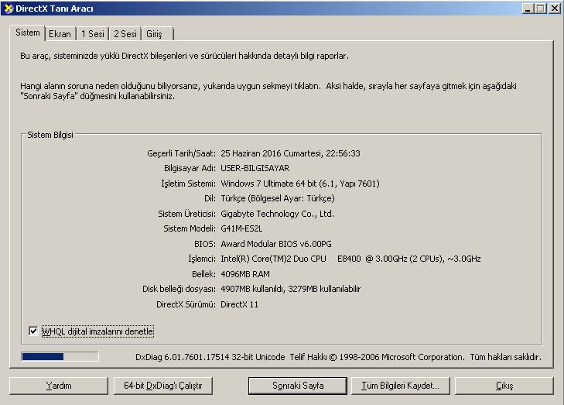
Task: Click the Disk belleği dosyası label
Action: 179,289
